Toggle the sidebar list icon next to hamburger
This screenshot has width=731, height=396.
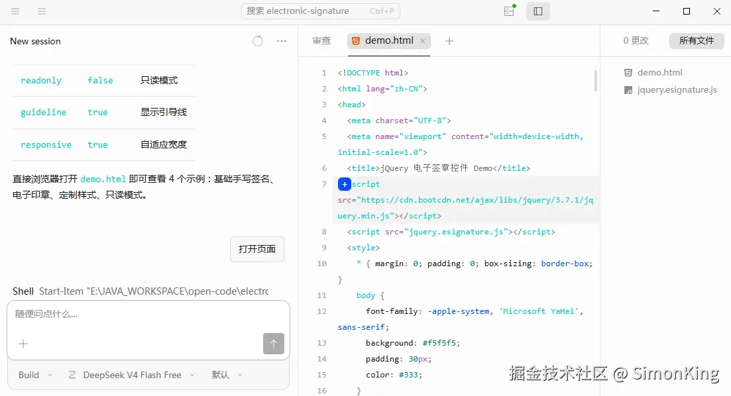point(42,11)
